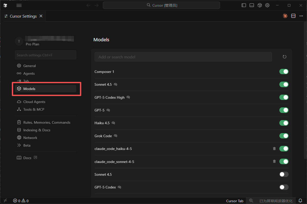This screenshot has width=307, height=204.
Task: Click the brain icon beside GPT-5 Codex High
Action: [x=128, y=97]
